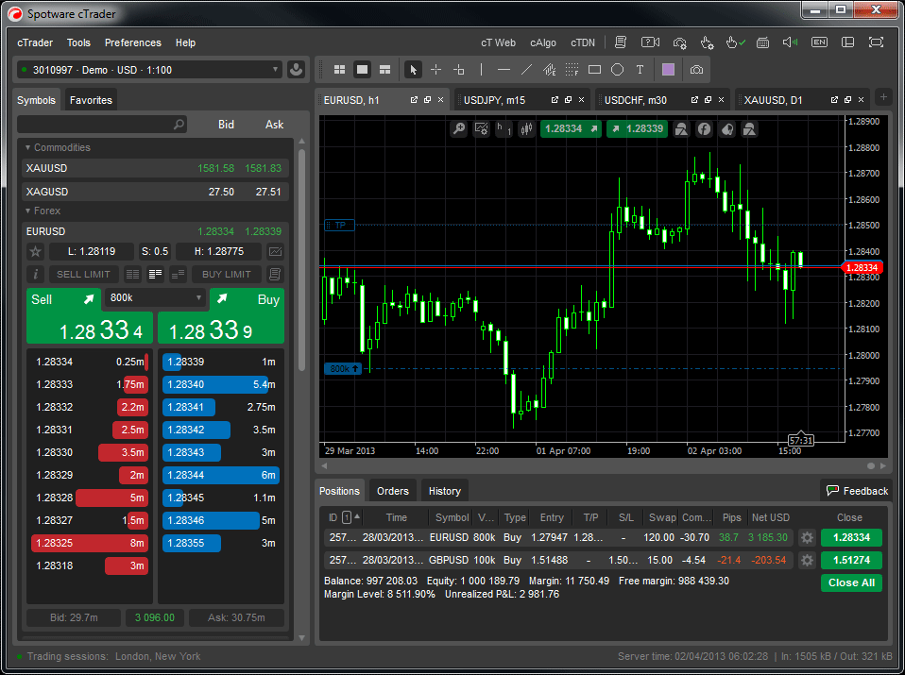Collapse the Commodities symbol group
The width and height of the screenshot is (905, 675).
(x=28, y=147)
